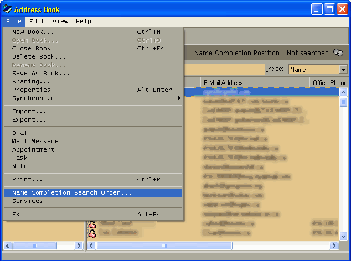Select Mail Message menu item
Screen dimensions: 351x261
point(93,141)
